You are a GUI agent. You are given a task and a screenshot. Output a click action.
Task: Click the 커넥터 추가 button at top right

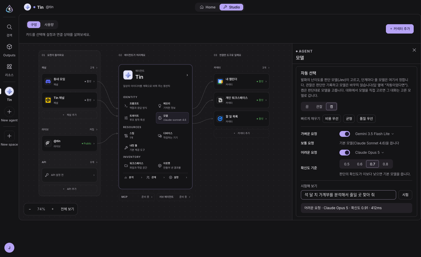coord(400,29)
